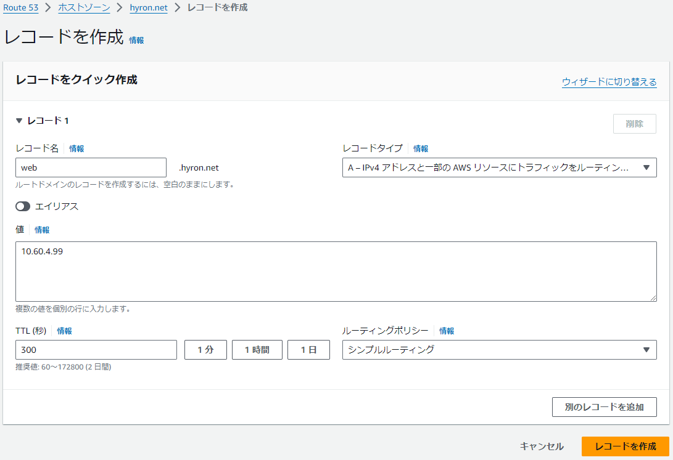Set TTL with the 1 時間 button
The width and height of the screenshot is (673, 460).
[257, 350]
